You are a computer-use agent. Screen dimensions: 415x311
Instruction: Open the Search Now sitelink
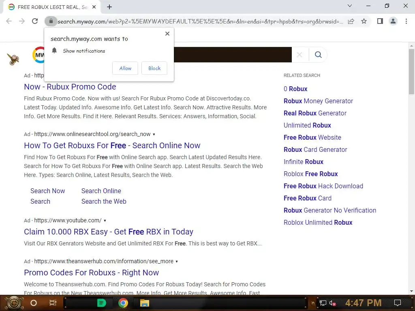tap(48, 191)
